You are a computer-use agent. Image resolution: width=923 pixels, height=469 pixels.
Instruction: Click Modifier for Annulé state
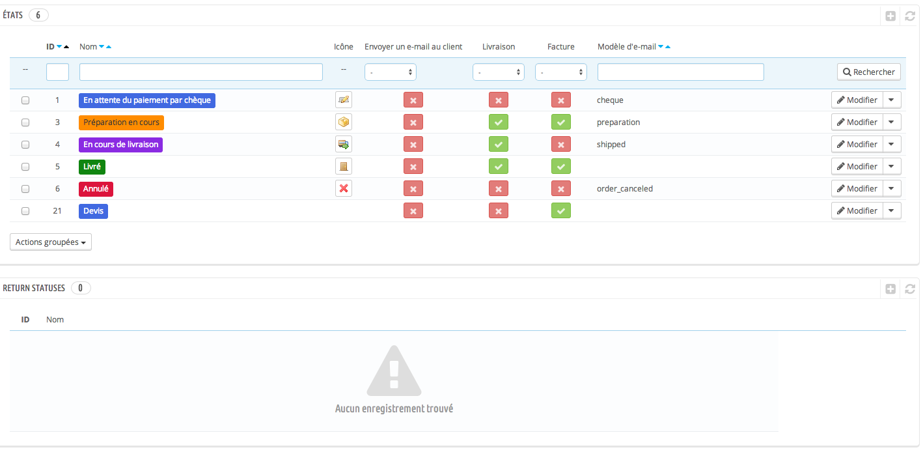857,189
